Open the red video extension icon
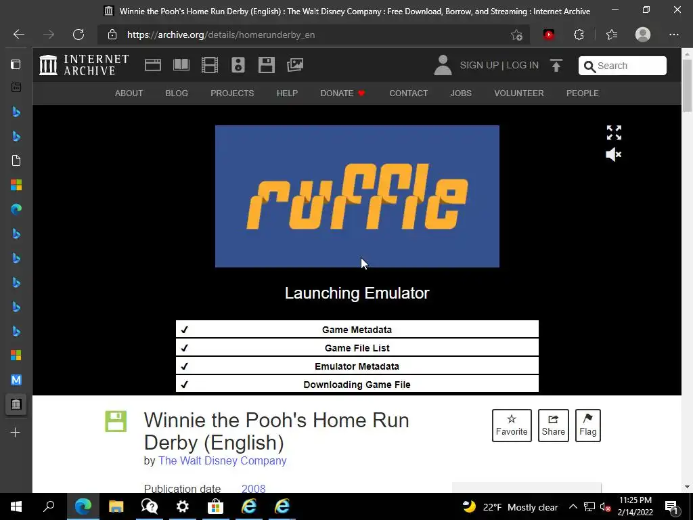Viewport: 693px width, 520px height. tap(548, 35)
